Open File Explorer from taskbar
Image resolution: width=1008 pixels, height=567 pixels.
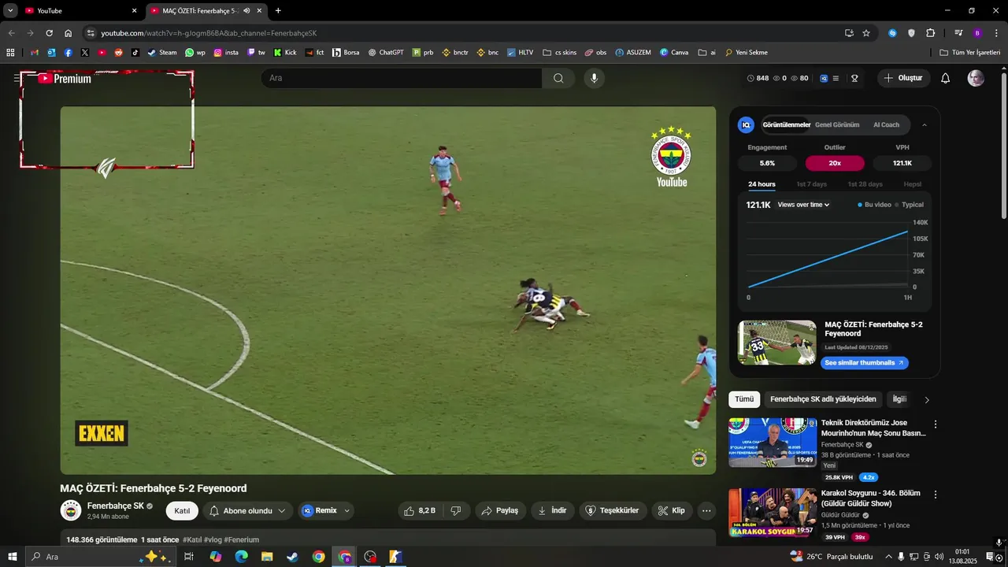267,557
